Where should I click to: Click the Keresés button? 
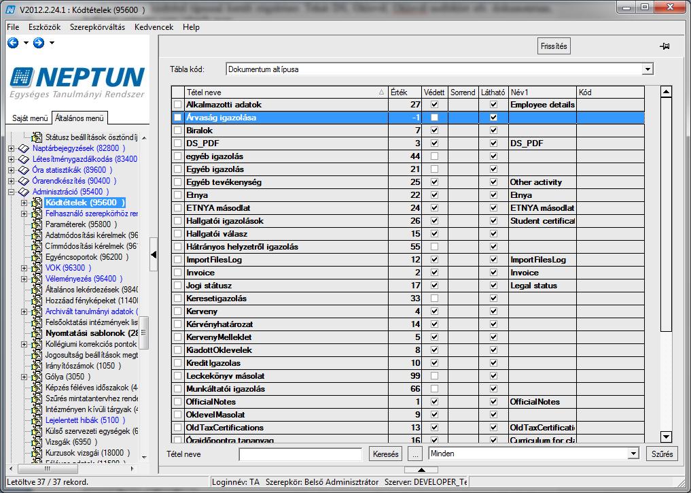386,454
